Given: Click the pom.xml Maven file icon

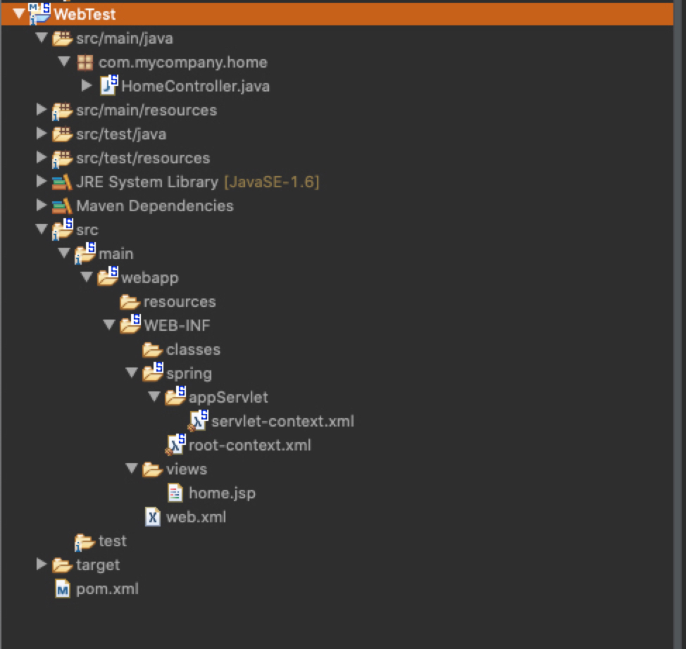Looking at the screenshot, I should (x=63, y=588).
